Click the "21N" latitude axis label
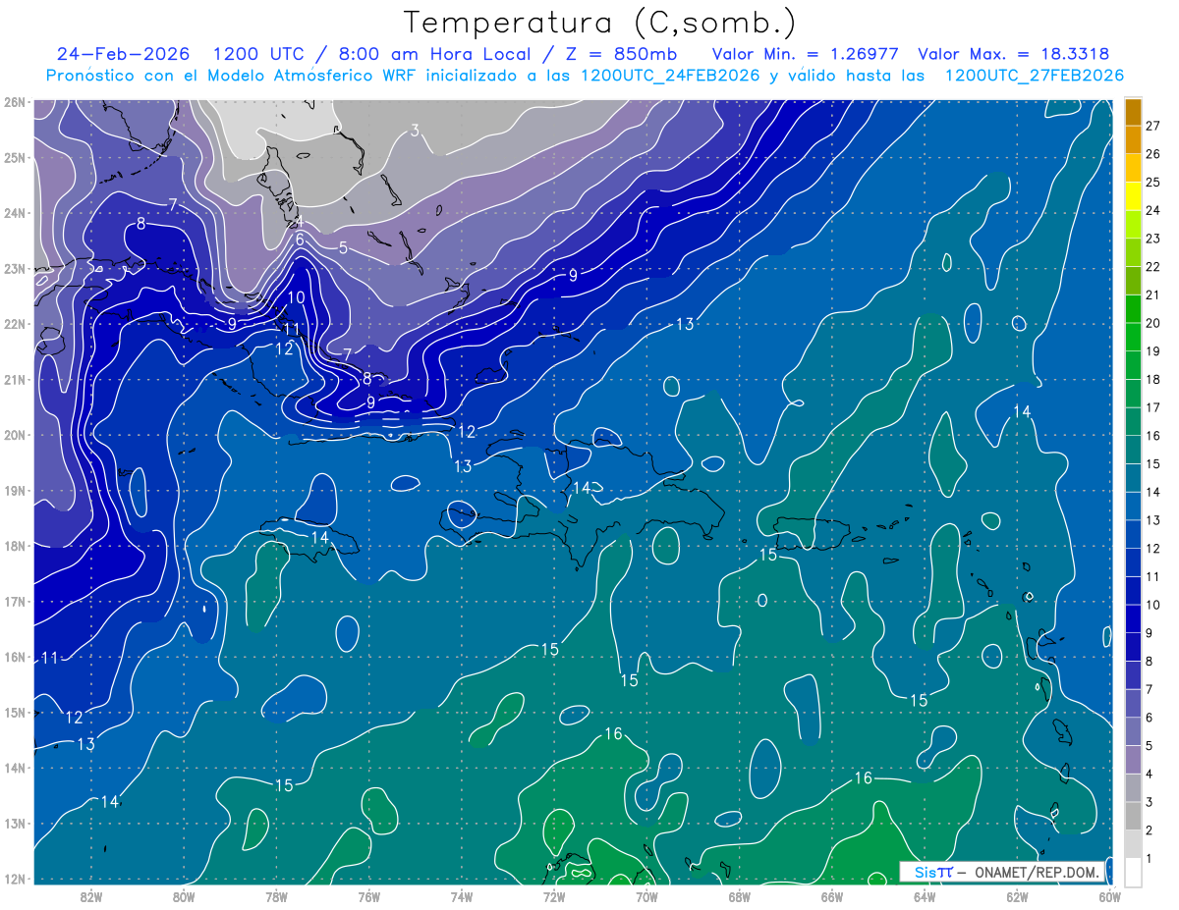Screen dimensions: 1179x910 [14, 379]
